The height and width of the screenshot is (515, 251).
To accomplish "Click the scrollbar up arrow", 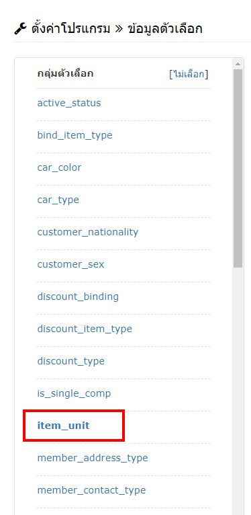I will (238, 64).
